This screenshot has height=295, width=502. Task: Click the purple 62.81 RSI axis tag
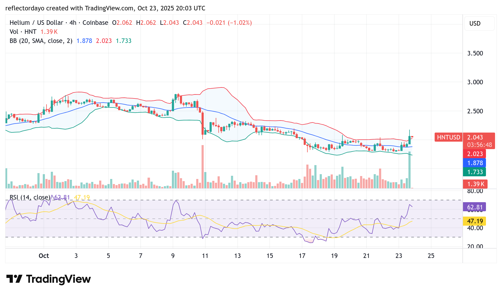475,207
